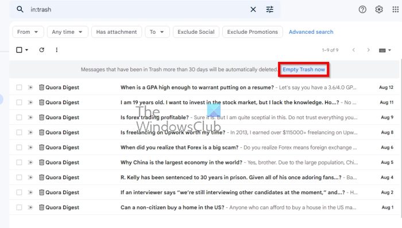Open the Support help icon
The width and height of the screenshot is (402, 228).
click(x=362, y=10)
